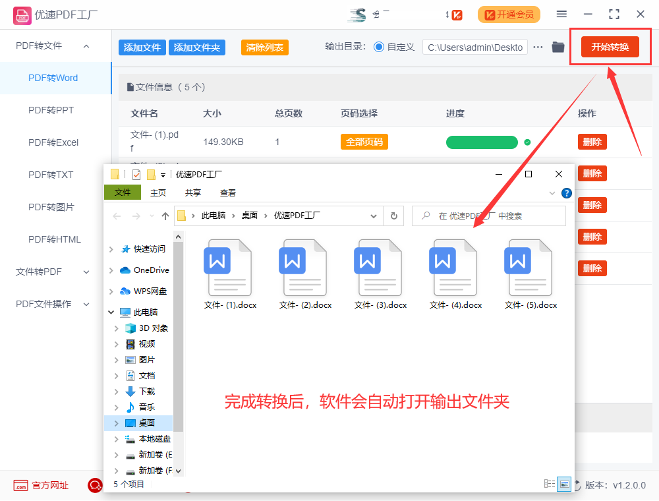
Task: Click the 官方网址 website icon
Action: [x=20, y=485]
